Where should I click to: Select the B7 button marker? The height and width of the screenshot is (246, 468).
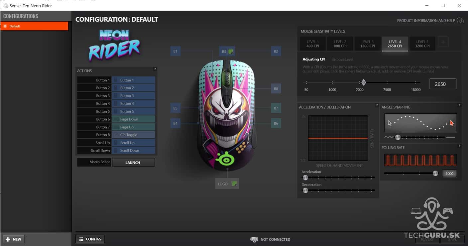pyautogui.click(x=276, y=108)
